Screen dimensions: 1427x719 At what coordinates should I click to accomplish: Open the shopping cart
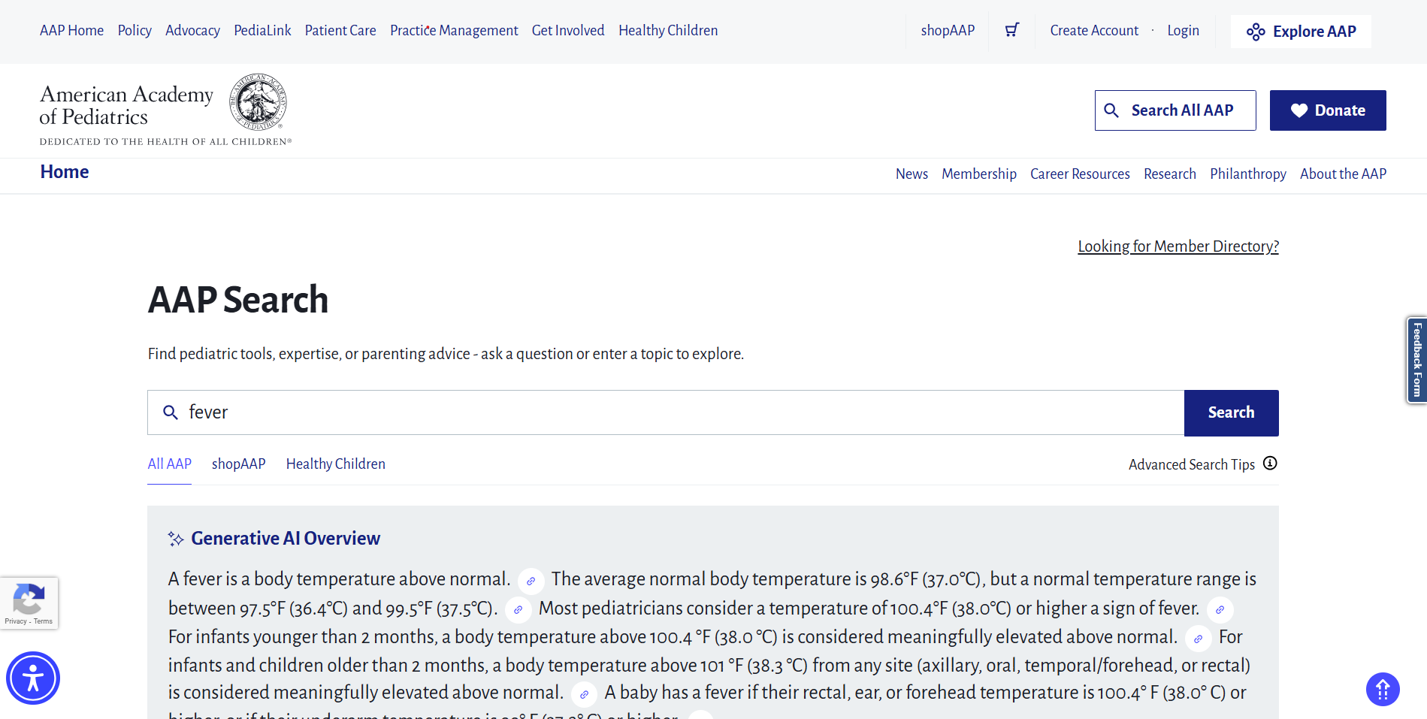pyautogui.click(x=1011, y=30)
